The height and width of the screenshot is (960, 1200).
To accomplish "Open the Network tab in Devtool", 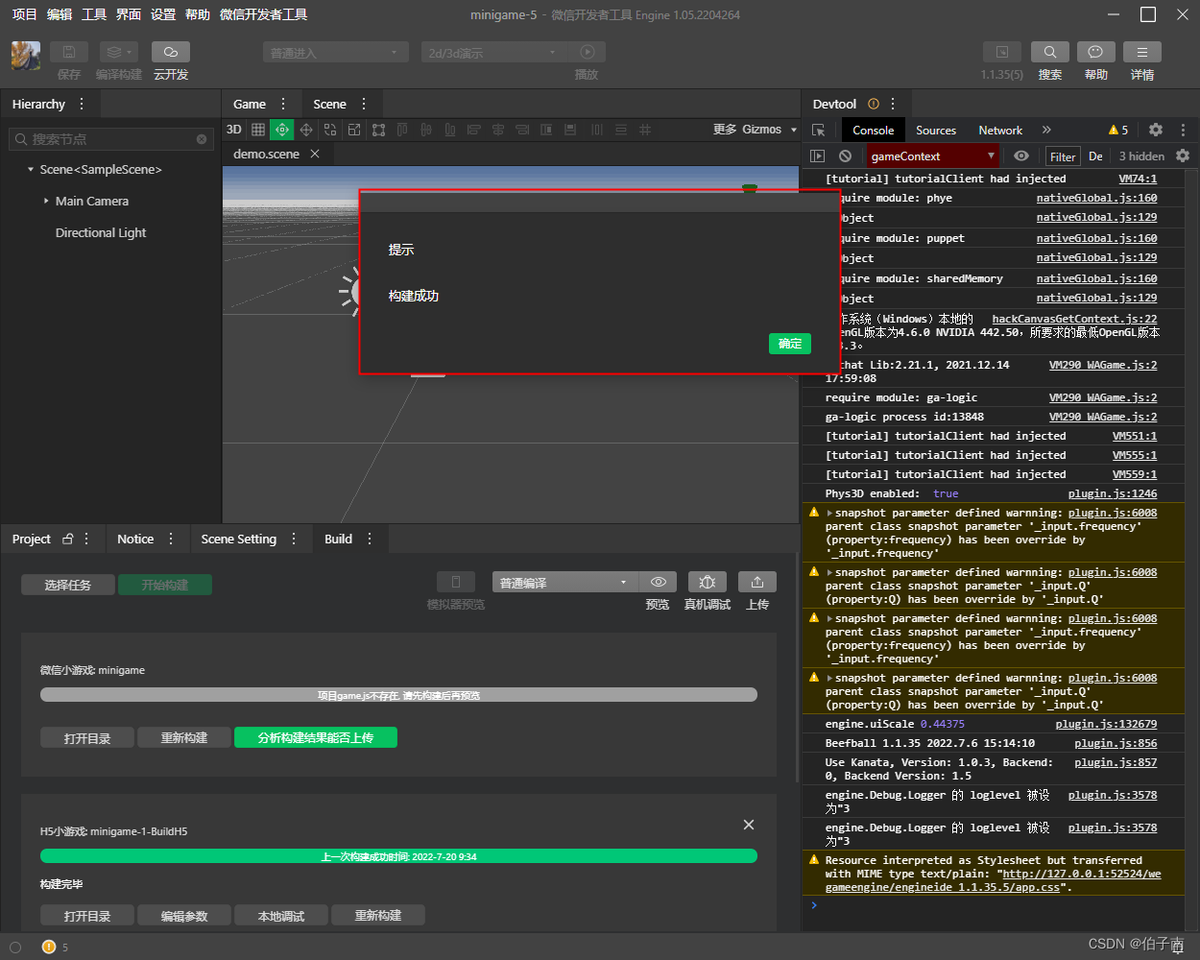I will tap(1000, 131).
